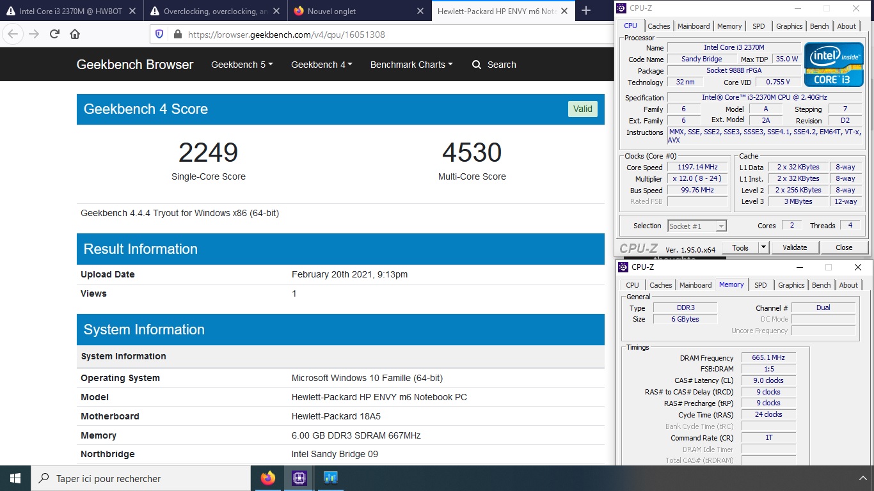Viewport: 874px width, 491px height.
Task: Click the Windows taskbar search box
Action: (140, 478)
